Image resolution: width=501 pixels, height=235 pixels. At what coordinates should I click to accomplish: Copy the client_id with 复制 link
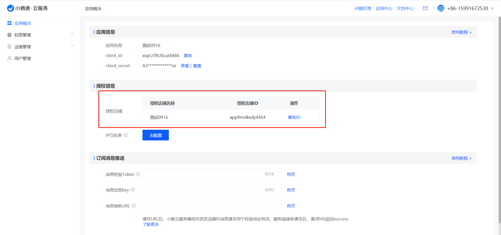click(188, 55)
